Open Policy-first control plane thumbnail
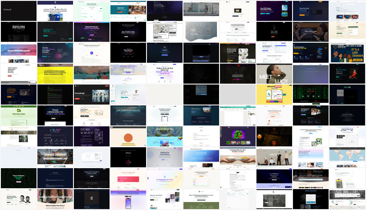The height and width of the screenshot is (210, 366). pos(165,74)
